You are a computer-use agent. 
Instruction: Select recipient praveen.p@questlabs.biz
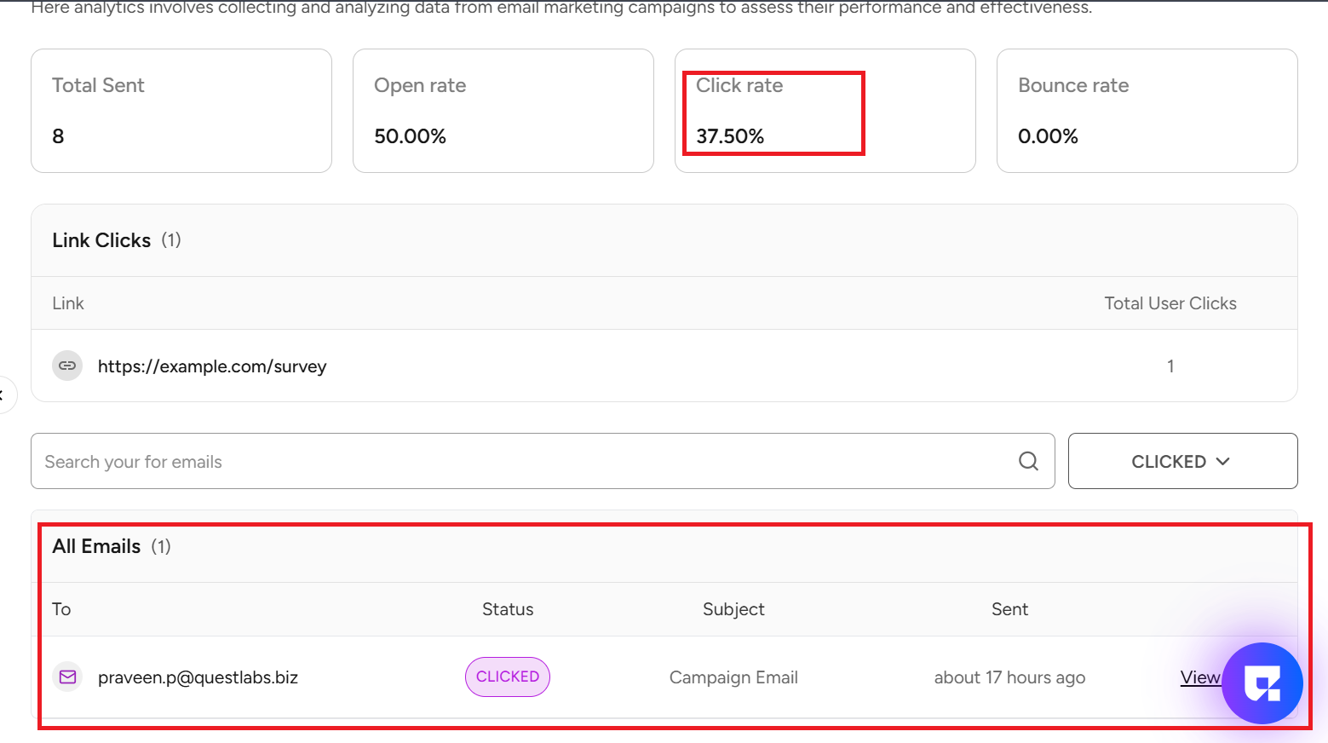coord(198,677)
